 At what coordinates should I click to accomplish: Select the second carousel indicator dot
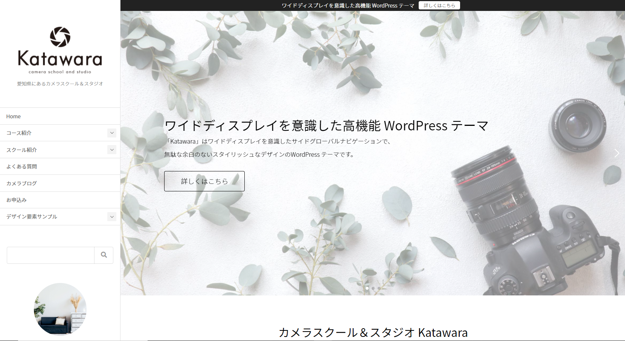pos(373,288)
